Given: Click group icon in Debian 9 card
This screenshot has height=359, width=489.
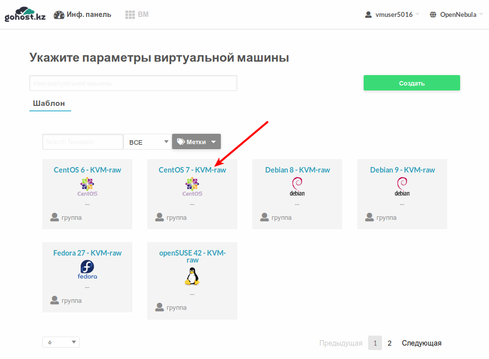Looking at the screenshot, I should coord(370,217).
